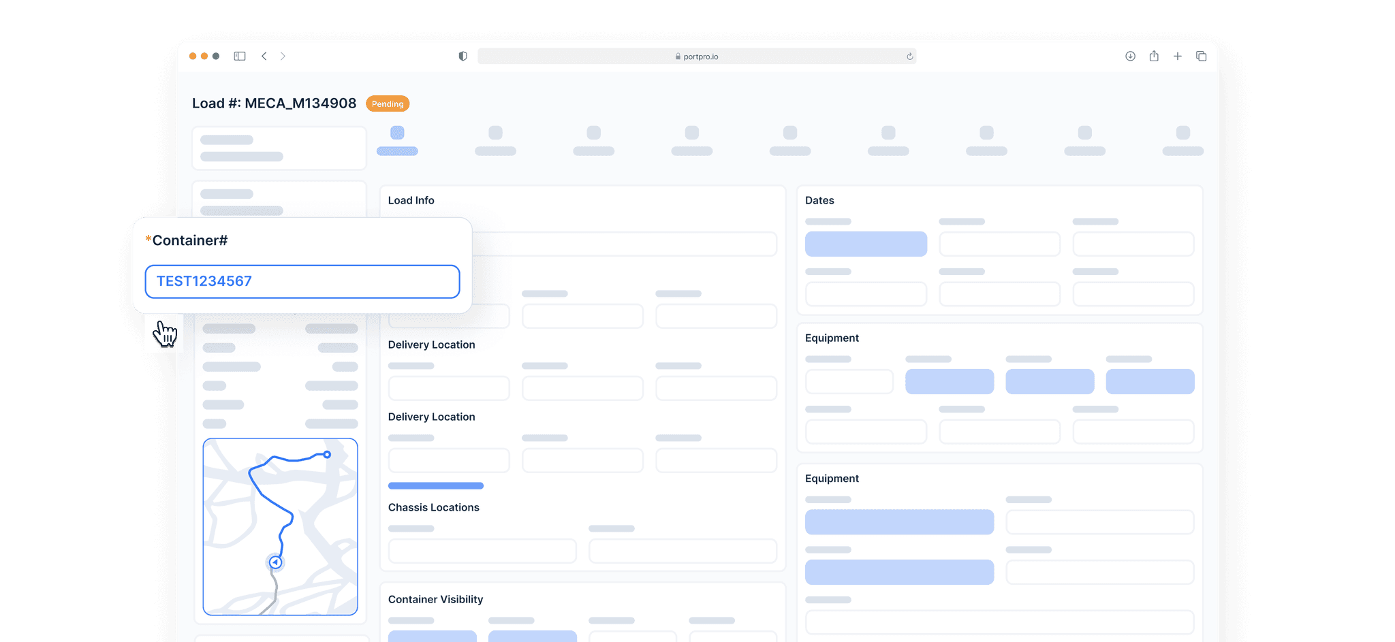The image size is (1395, 642).
Task: Click the blue progress bar below Delivery Location
Action: (435, 485)
